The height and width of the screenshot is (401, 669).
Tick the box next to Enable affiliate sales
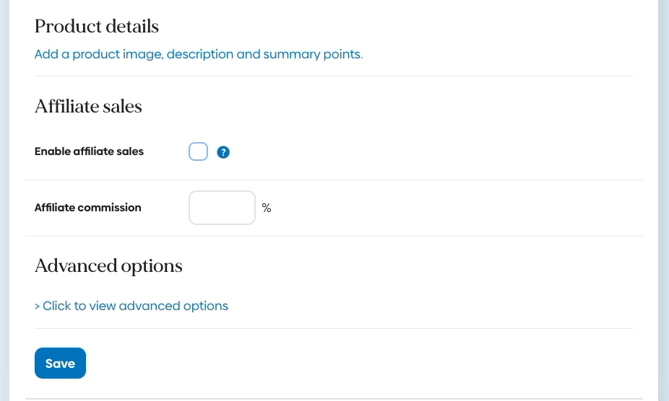[x=198, y=151]
